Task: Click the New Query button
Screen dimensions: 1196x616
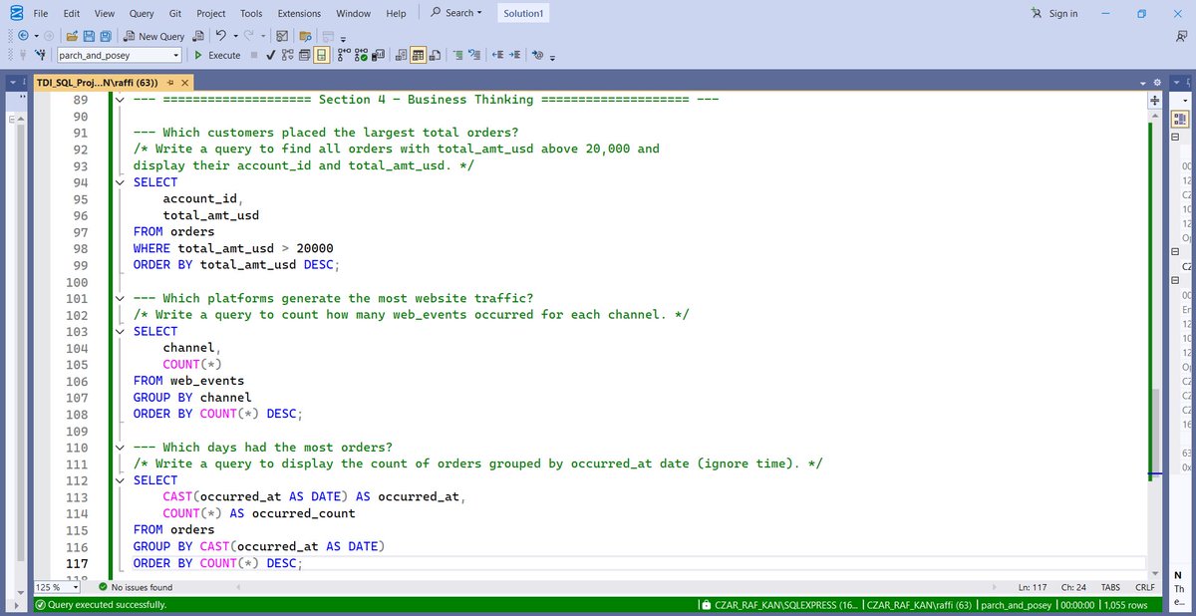Action: coord(154,36)
